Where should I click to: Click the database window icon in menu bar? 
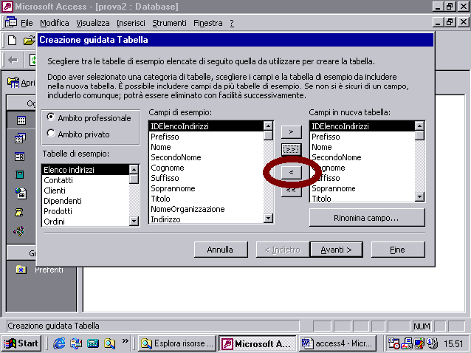[11, 23]
